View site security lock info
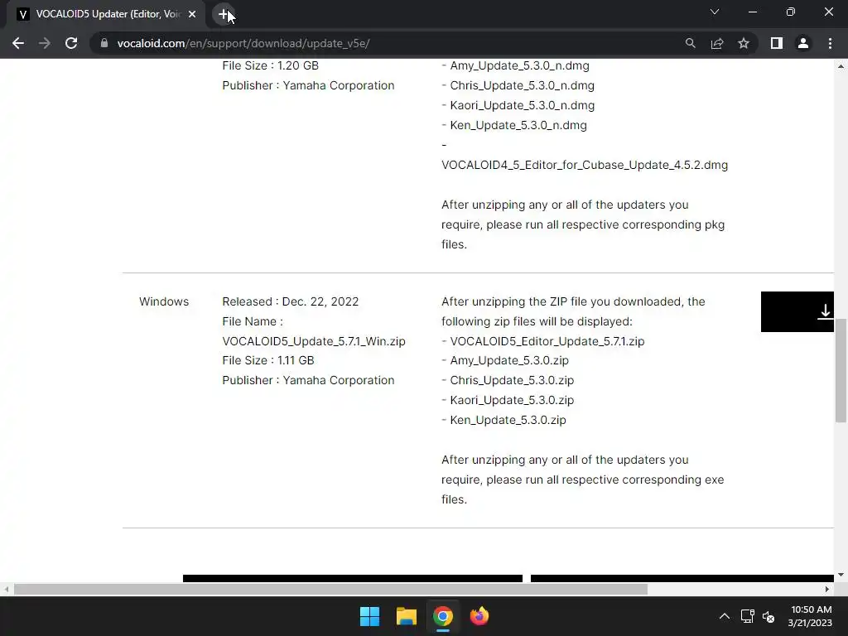Screen dimensions: 848x636 [x=104, y=43]
